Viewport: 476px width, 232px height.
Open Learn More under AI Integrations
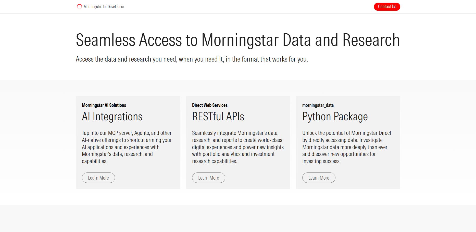[x=98, y=178]
